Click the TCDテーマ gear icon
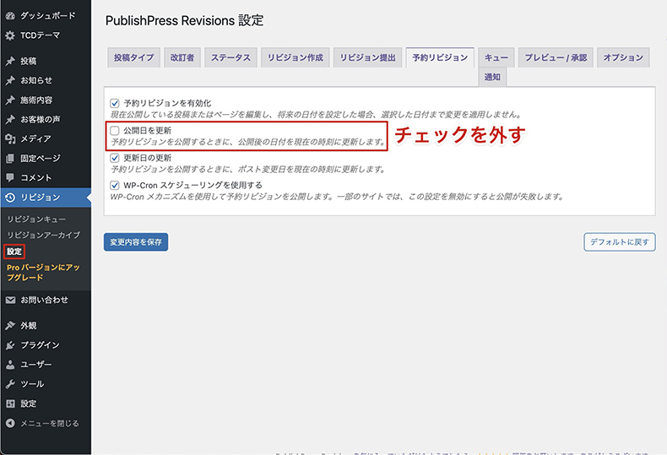This screenshot has width=667, height=455. coord(10,35)
